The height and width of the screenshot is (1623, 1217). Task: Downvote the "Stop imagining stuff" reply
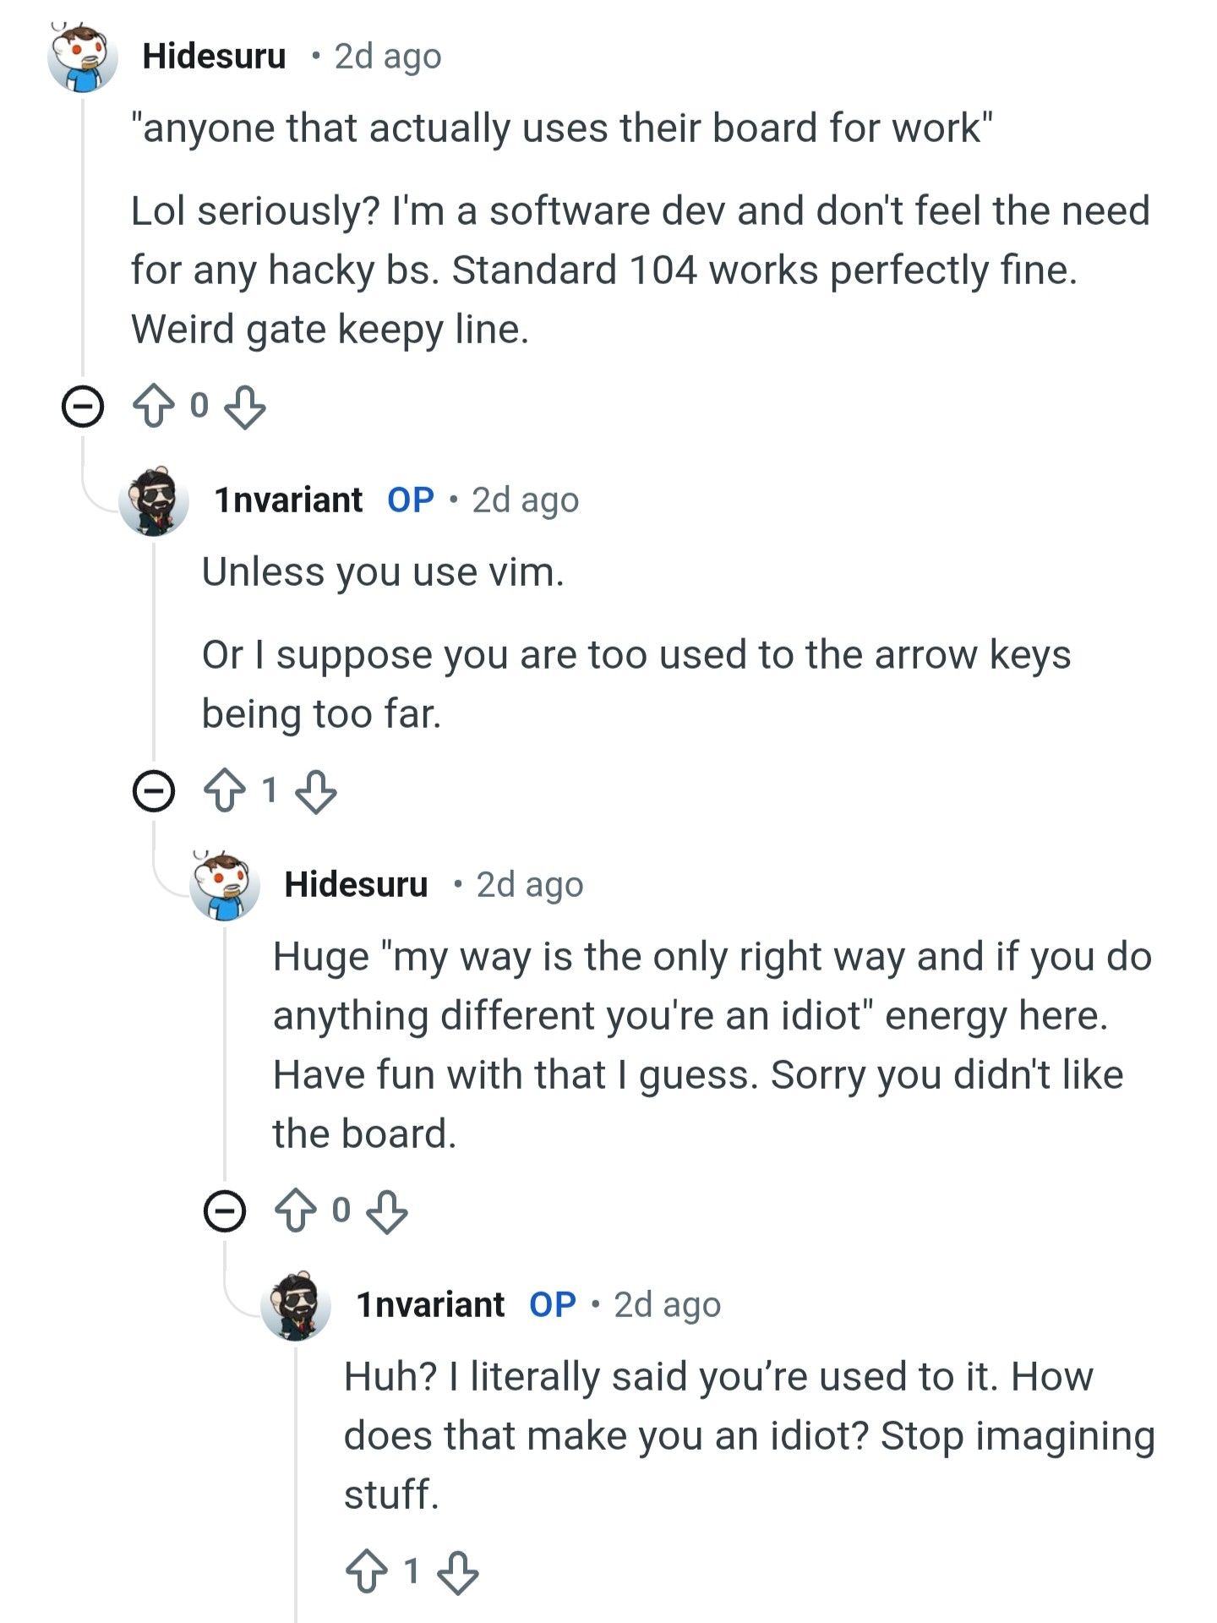click(x=458, y=1572)
